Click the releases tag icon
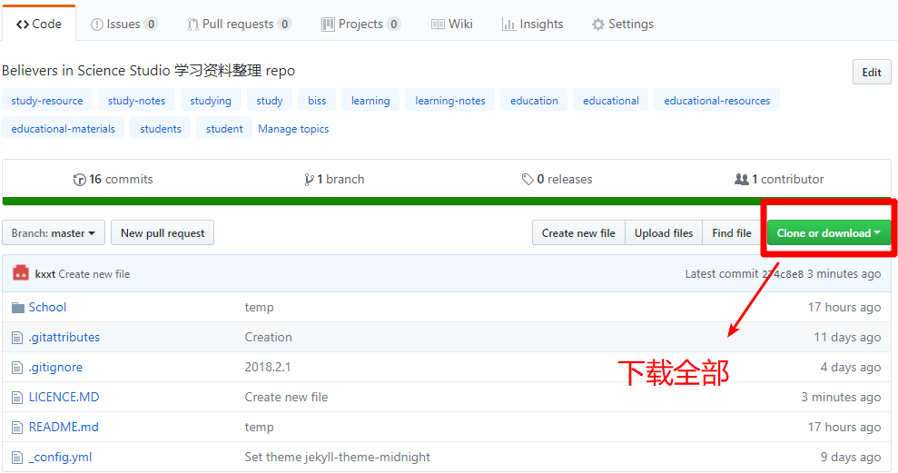 [x=528, y=180]
